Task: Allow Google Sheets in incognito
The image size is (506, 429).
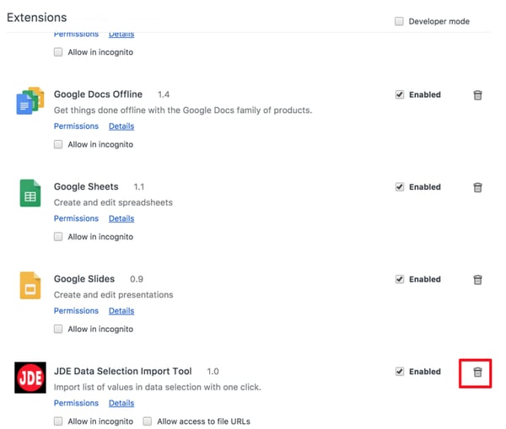Action: pyautogui.click(x=58, y=237)
